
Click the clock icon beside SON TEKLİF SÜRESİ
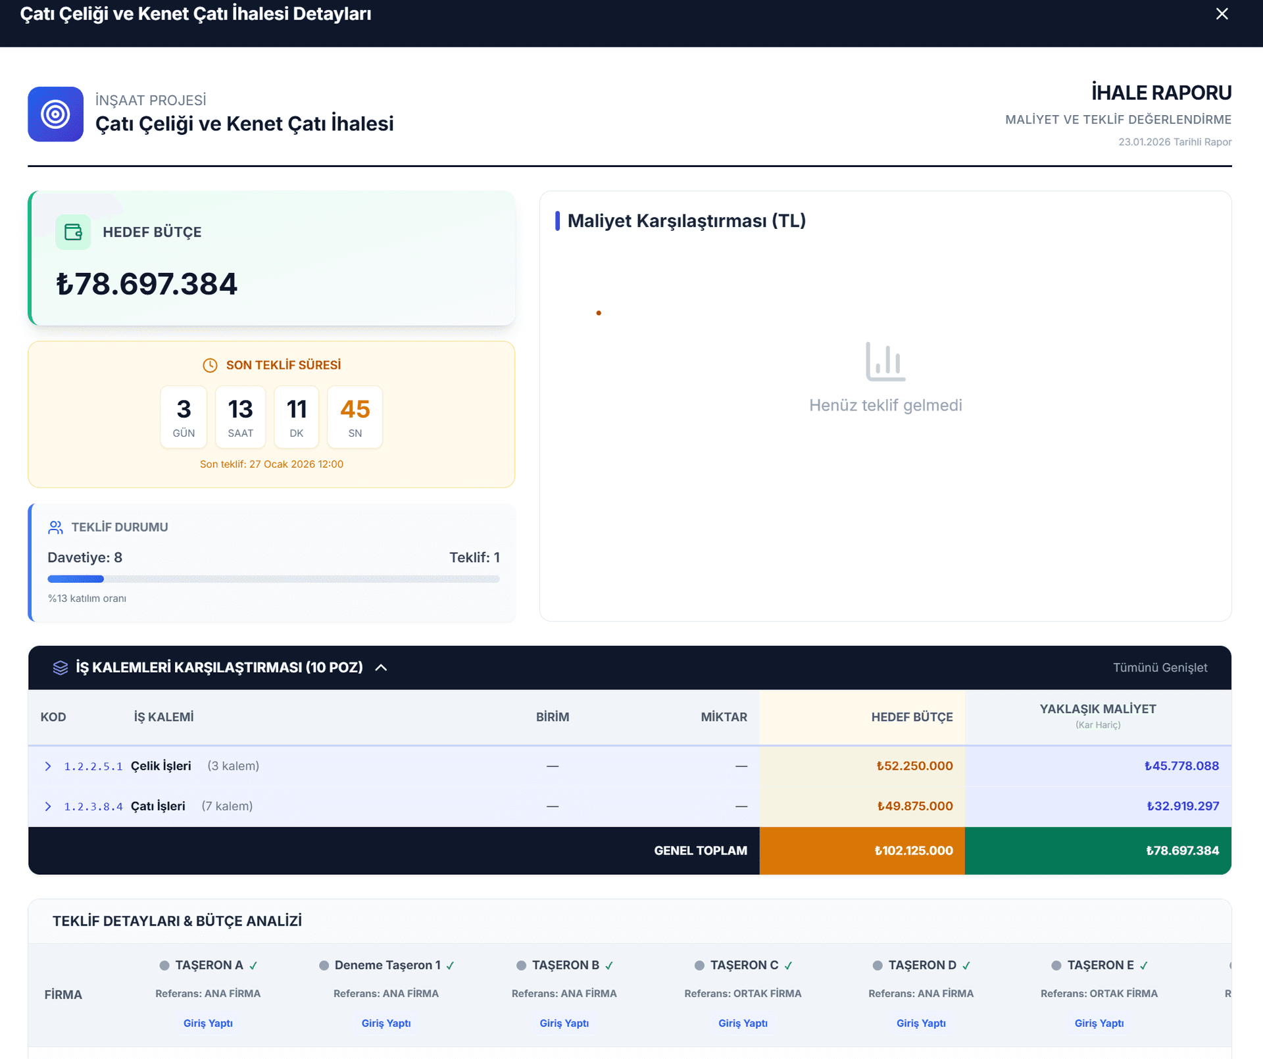[x=210, y=365]
